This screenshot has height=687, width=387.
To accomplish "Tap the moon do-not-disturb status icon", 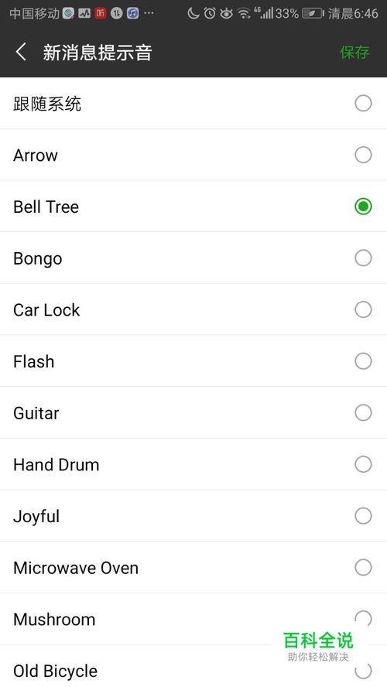I will click(193, 14).
